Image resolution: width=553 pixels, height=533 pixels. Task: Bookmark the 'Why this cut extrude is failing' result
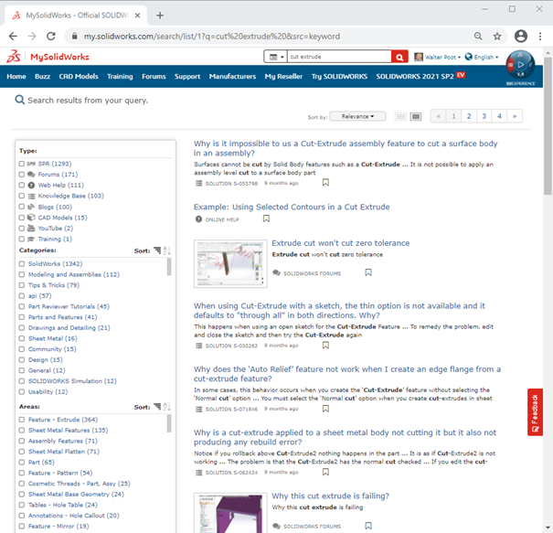tap(368, 526)
